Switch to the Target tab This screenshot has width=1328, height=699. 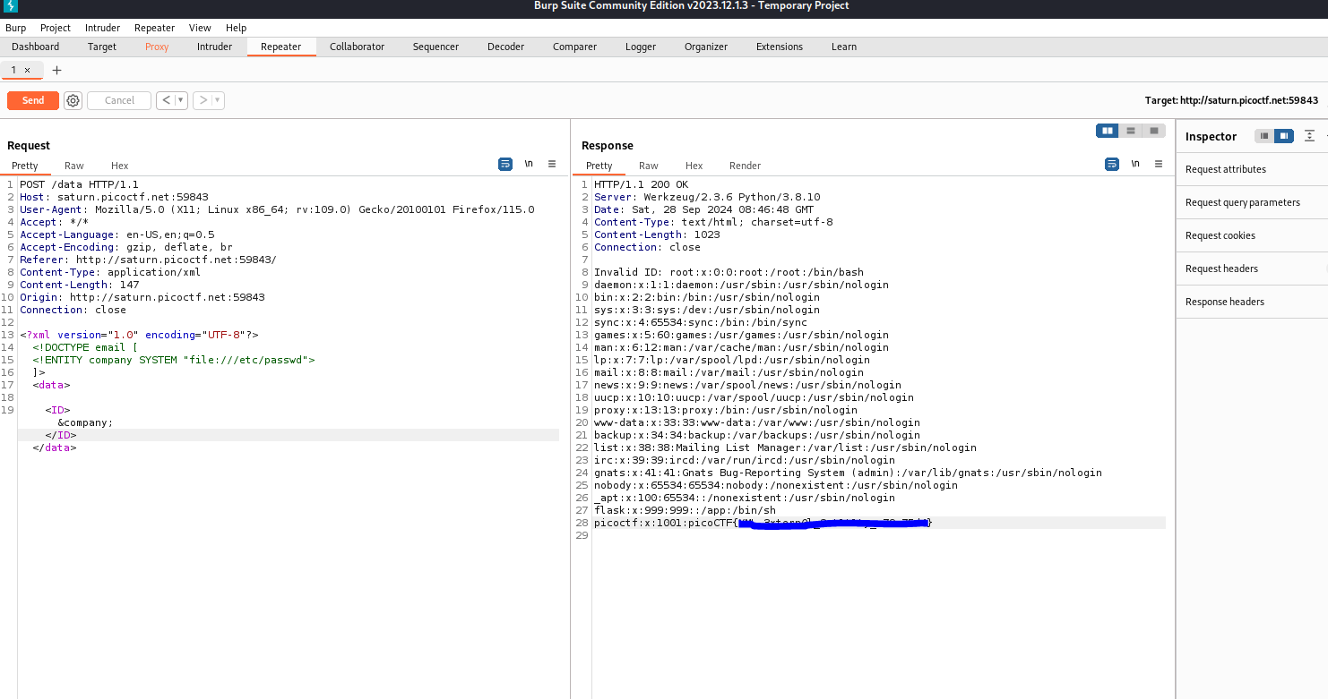coord(102,47)
